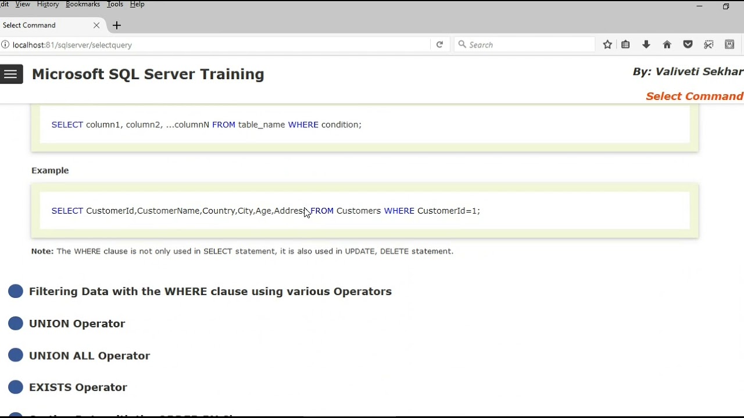Click the CustomerId=1 example query text
Viewport: 744px width, 418px height.
[x=266, y=211]
